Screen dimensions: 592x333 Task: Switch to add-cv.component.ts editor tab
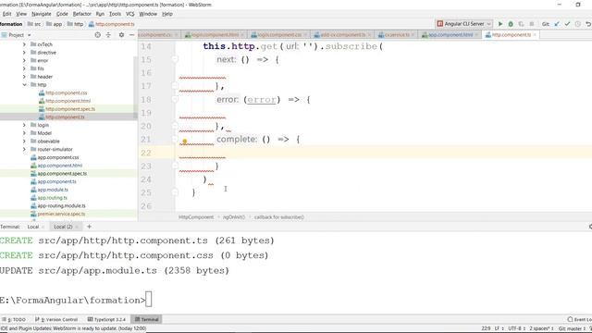343,35
